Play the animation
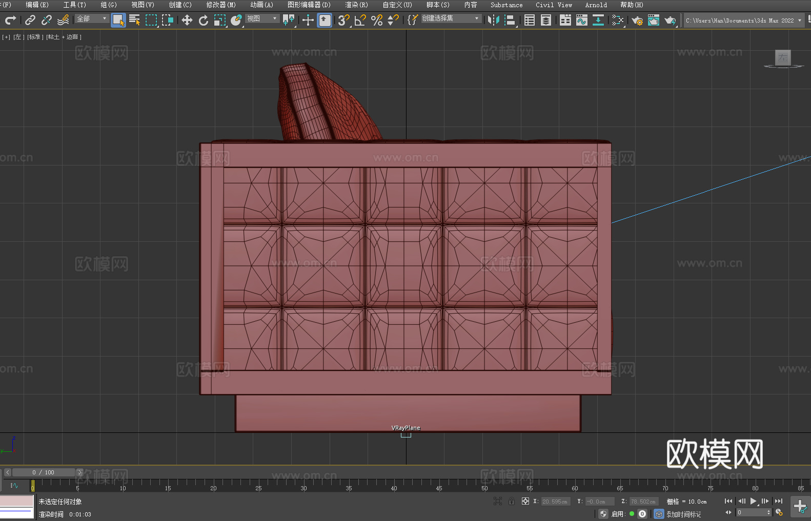 (x=753, y=501)
